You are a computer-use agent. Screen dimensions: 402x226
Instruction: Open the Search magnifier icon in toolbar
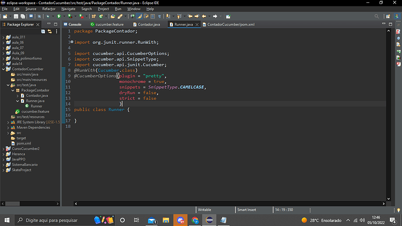(376, 16)
